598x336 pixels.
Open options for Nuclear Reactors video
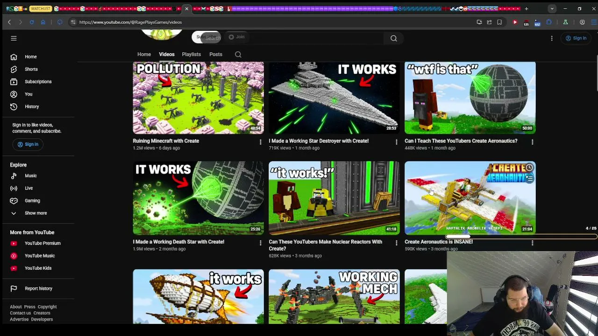pyautogui.click(x=397, y=243)
